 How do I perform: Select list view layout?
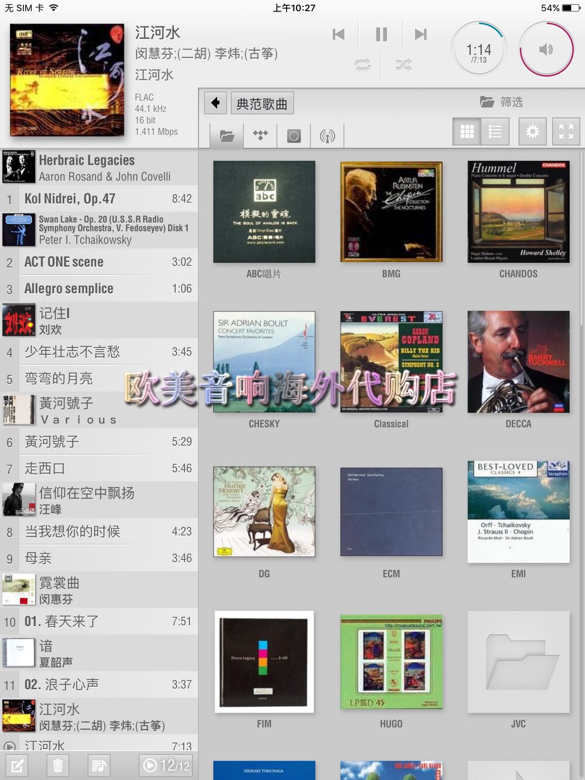click(x=495, y=132)
